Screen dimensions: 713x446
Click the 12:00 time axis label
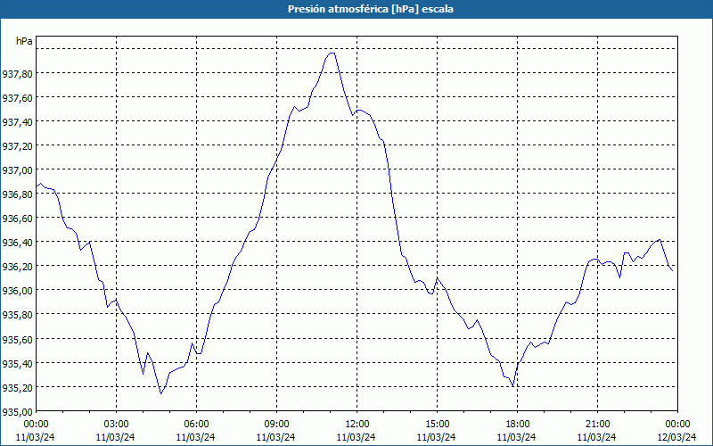click(x=356, y=425)
